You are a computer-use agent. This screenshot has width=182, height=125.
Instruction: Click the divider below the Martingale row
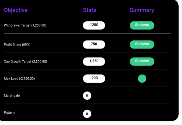pos(88,104)
